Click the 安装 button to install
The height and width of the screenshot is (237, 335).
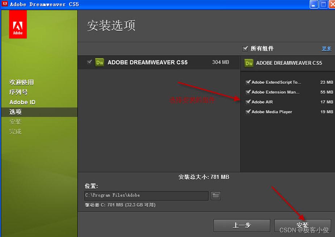click(x=302, y=225)
